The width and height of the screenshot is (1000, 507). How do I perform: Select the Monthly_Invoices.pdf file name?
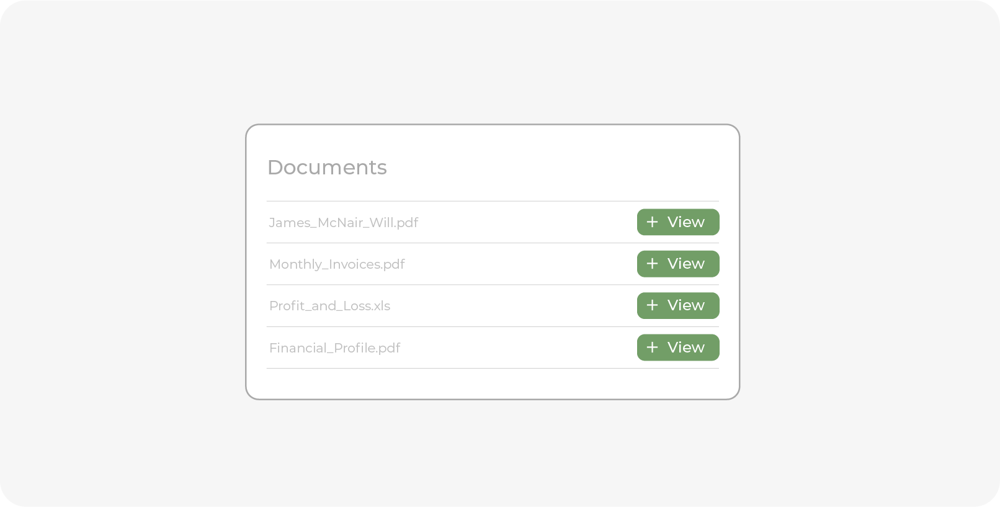[337, 264]
